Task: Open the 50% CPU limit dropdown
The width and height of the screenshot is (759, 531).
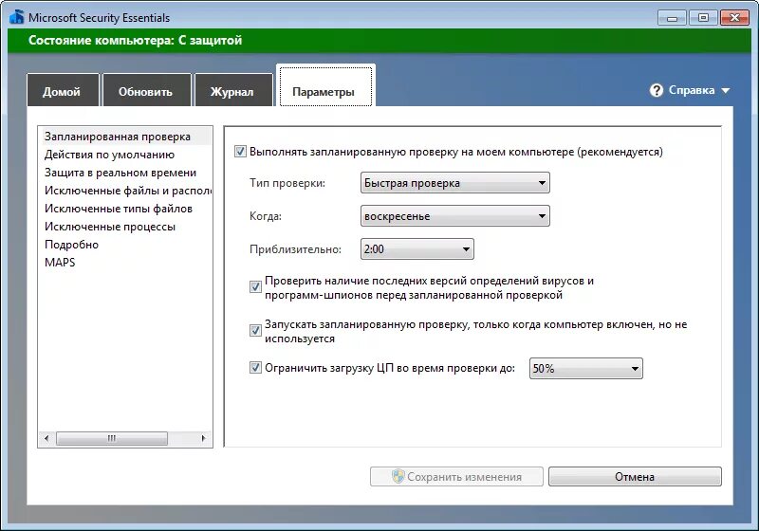Action: click(585, 369)
